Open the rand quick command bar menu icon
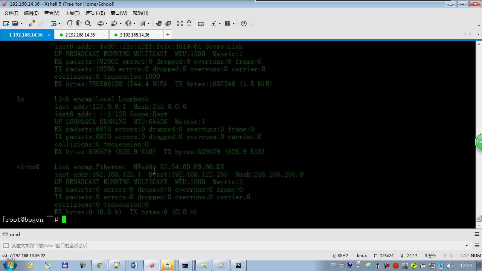 tap(477, 234)
